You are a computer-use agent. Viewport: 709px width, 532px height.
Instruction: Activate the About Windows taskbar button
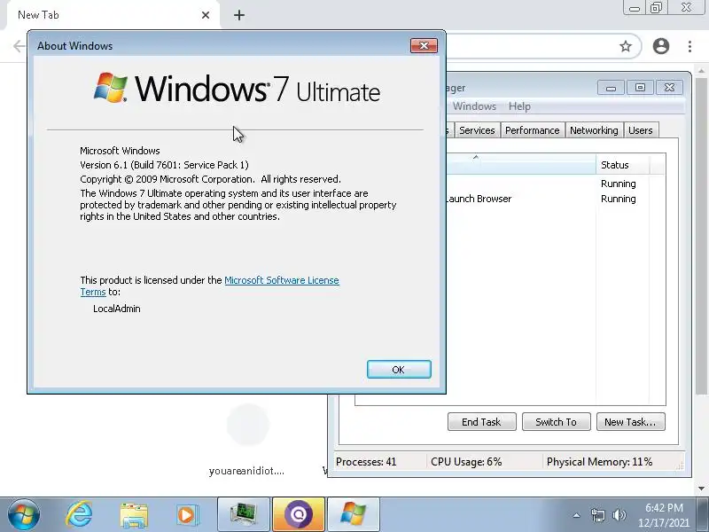click(x=353, y=515)
